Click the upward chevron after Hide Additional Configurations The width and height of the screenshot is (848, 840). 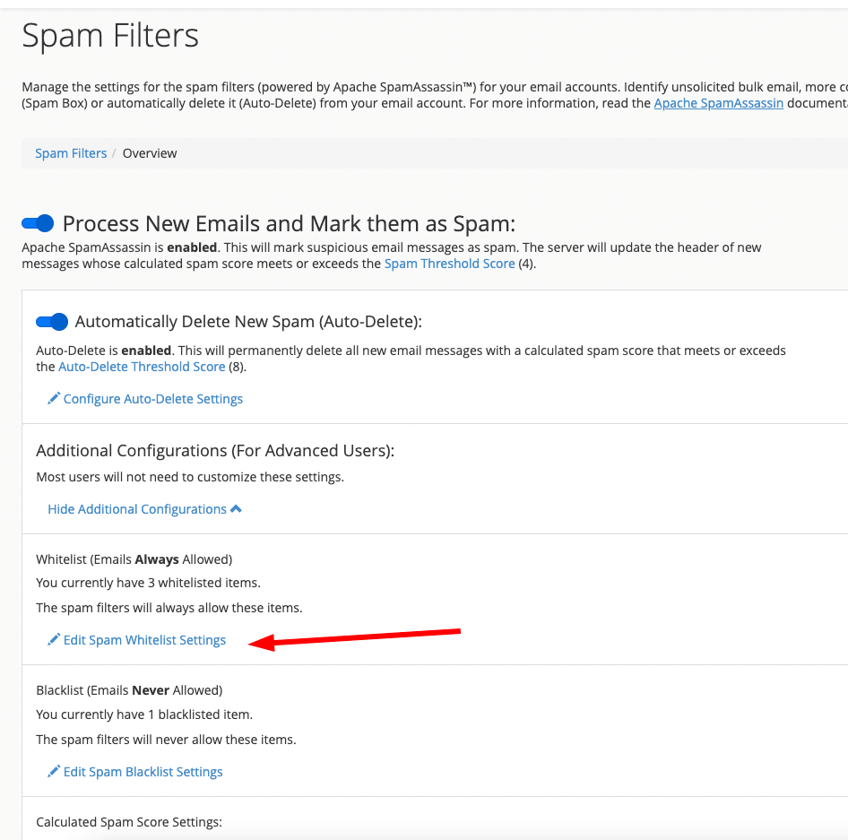[236, 507]
